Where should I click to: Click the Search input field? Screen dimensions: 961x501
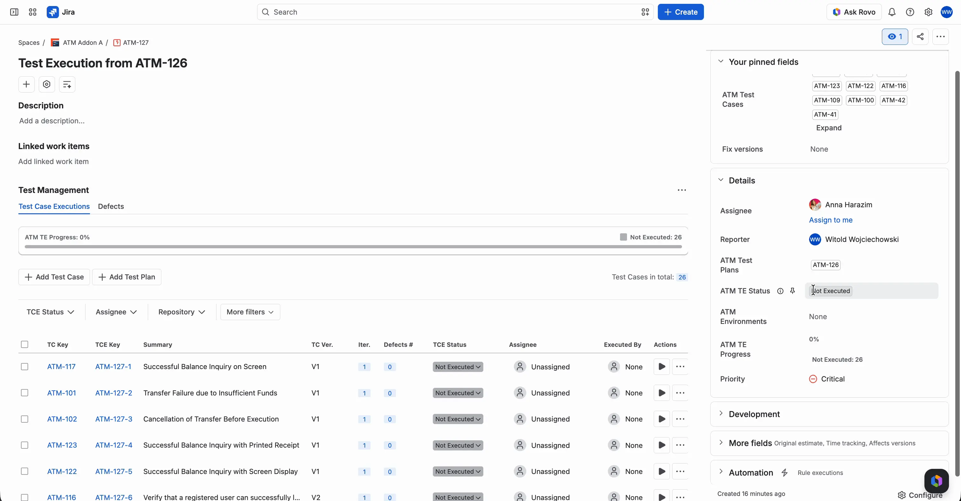tap(455, 12)
